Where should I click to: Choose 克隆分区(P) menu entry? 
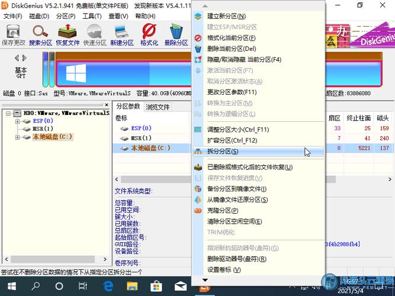(258, 211)
